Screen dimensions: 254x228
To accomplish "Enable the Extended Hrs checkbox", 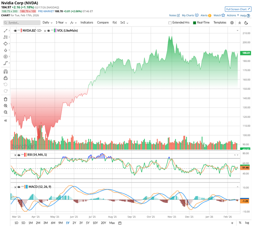I will (170, 23).
